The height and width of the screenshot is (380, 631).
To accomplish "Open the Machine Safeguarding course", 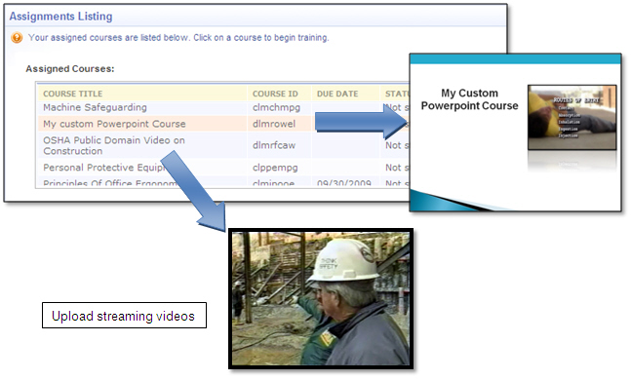I will [x=95, y=108].
